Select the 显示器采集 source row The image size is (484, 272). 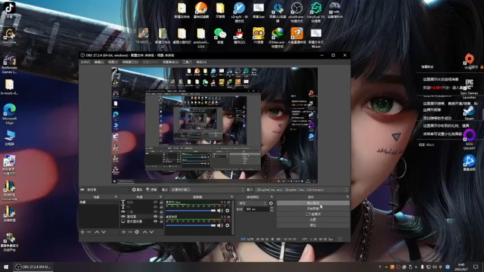pyautogui.click(x=142, y=221)
